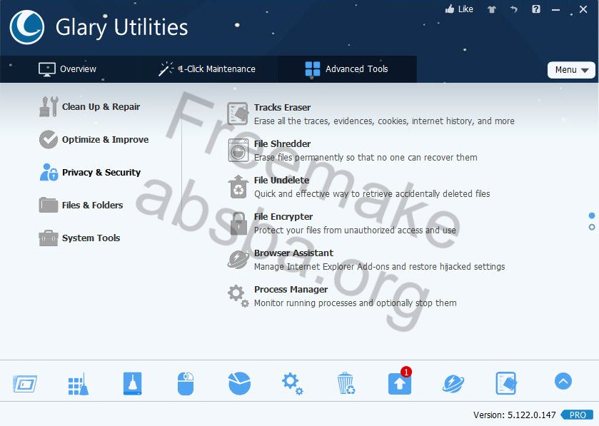Open Uninstall Manager trash bin icon

click(x=346, y=383)
